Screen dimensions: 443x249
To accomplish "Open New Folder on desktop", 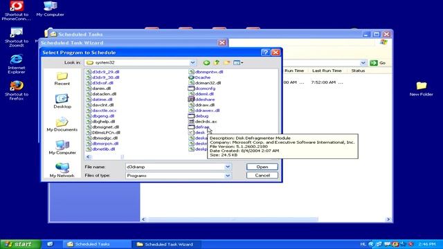I will pyautogui.click(x=422, y=89).
